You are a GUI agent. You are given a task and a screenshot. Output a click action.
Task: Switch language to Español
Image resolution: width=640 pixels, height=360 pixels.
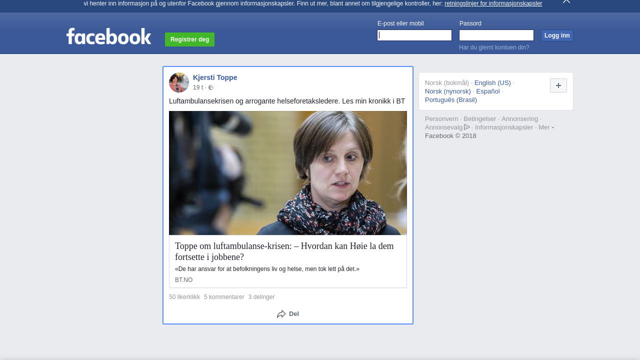(x=488, y=91)
